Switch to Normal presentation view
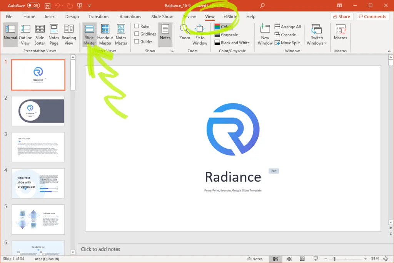Viewport: 394px width, 263px height. click(x=10, y=34)
